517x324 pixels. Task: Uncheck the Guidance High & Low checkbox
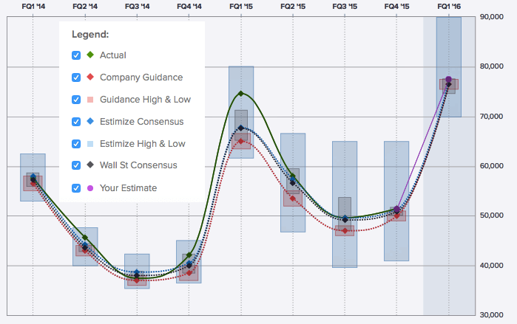[76, 100]
